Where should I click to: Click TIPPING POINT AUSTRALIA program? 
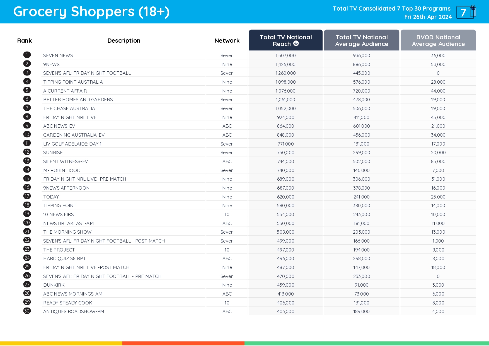pyautogui.click(x=73, y=82)
